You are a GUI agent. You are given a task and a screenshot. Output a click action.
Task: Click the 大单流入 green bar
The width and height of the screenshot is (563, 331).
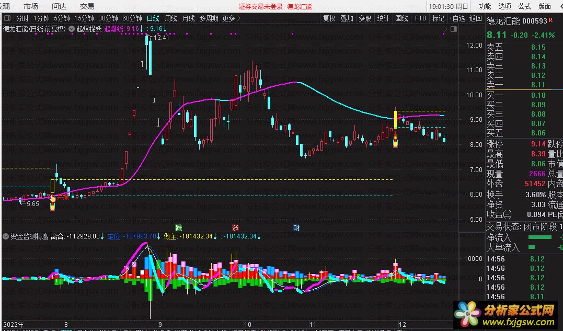click(x=532, y=247)
